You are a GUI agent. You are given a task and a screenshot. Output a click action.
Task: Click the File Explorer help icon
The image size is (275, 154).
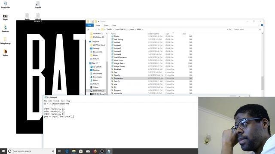[x=262, y=25]
